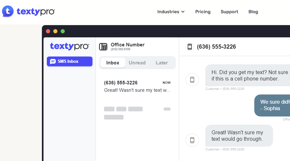Click the mobile phone icon in conversation header

[x=190, y=47]
